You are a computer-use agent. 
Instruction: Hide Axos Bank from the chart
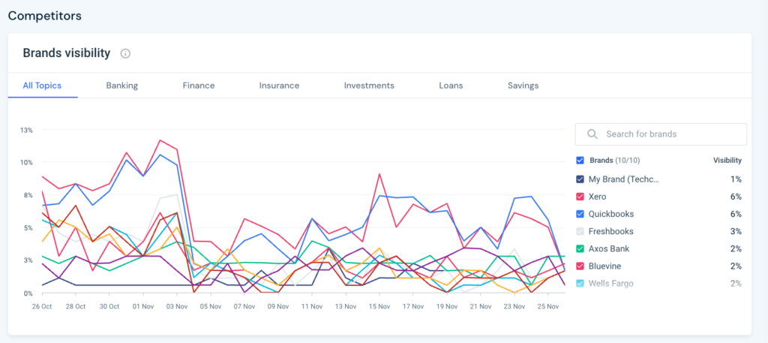coord(580,248)
